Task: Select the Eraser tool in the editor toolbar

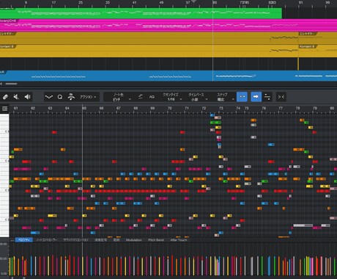Action: (5, 97)
